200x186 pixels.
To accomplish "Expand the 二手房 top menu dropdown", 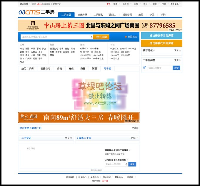I will point(127,4).
